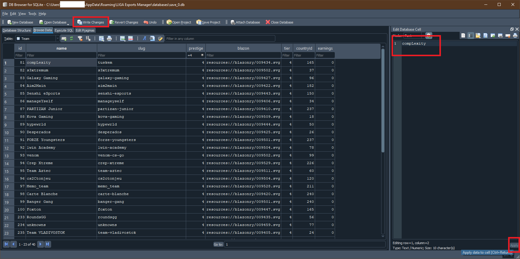
Task: Open the File menu
Action: point(5,14)
